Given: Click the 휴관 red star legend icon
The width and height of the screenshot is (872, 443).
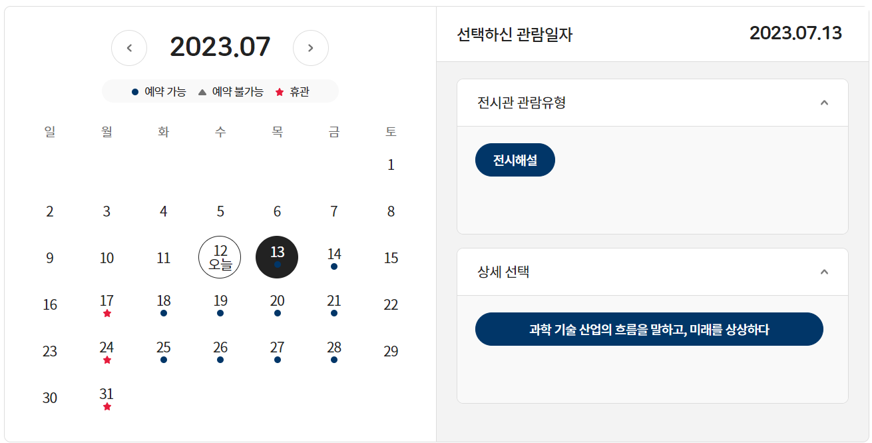Looking at the screenshot, I should 279,91.
